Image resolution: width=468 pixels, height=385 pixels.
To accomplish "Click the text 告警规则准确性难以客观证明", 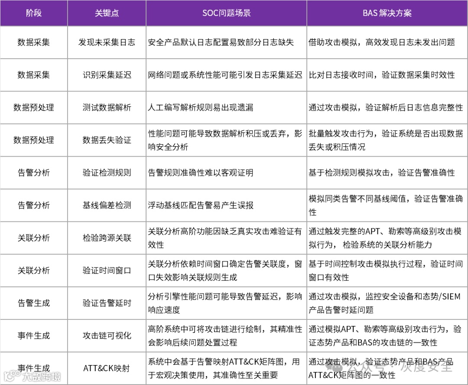I will [201, 173].
